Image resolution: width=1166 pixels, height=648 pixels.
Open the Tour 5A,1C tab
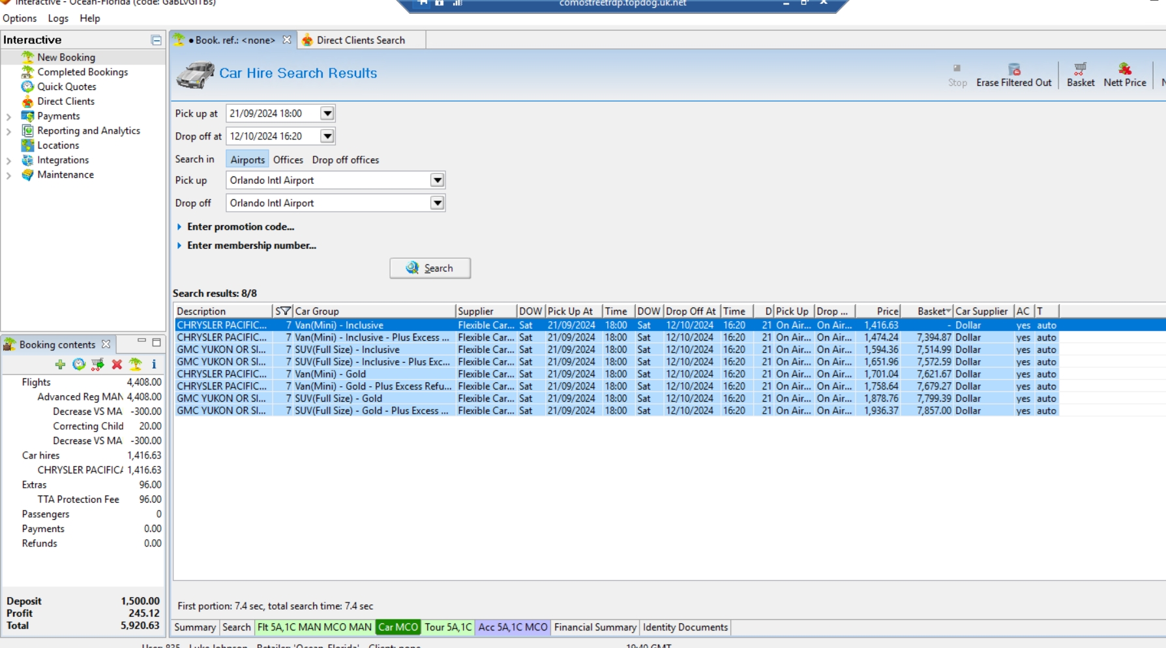pos(448,627)
